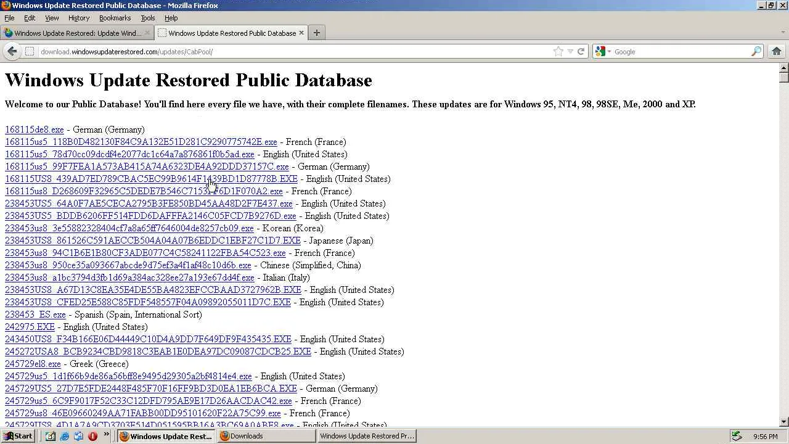Click the 245729el8.exe Greek link
The image size is (789, 444).
[33, 364]
